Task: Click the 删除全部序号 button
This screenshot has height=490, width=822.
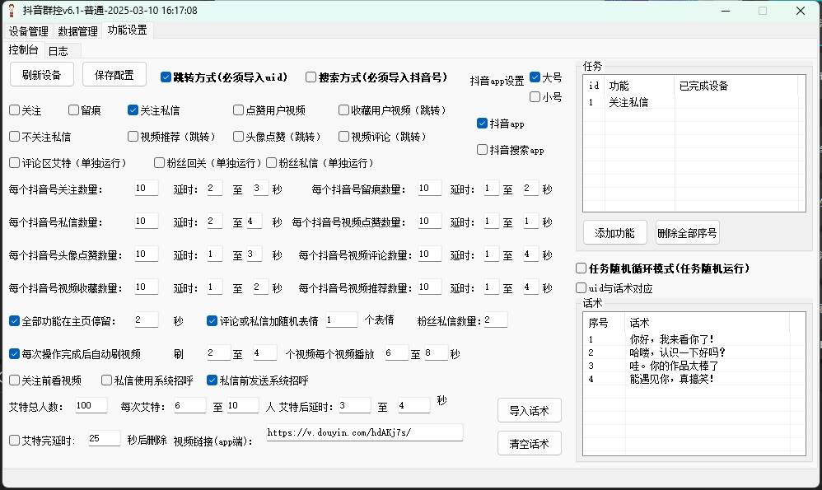Action: (689, 232)
